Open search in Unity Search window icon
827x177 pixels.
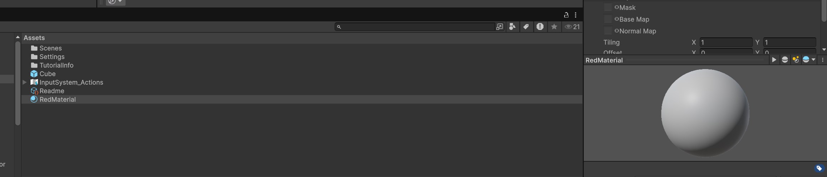[x=500, y=27]
